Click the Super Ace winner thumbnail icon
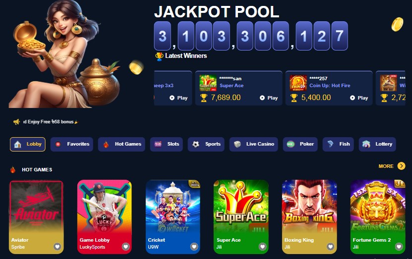The width and height of the screenshot is (412, 259). [x=208, y=83]
